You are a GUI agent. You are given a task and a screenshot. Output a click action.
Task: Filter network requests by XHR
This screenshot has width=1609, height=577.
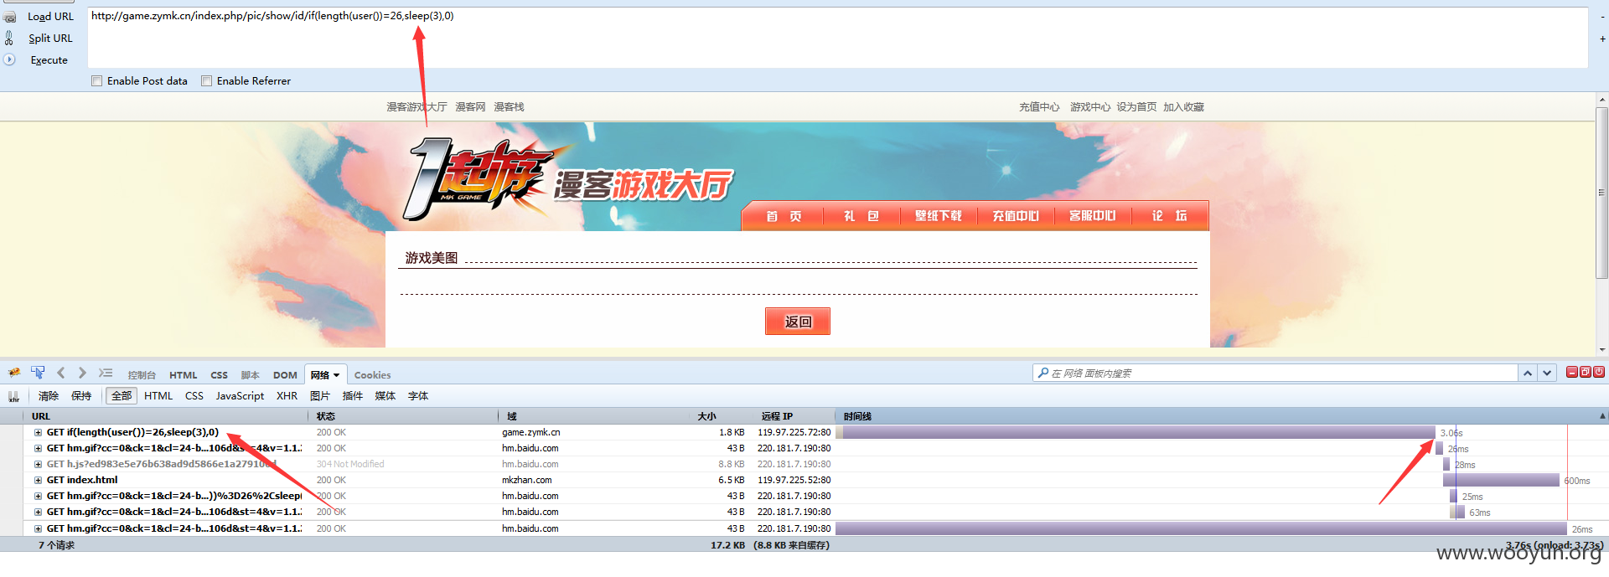coord(287,396)
